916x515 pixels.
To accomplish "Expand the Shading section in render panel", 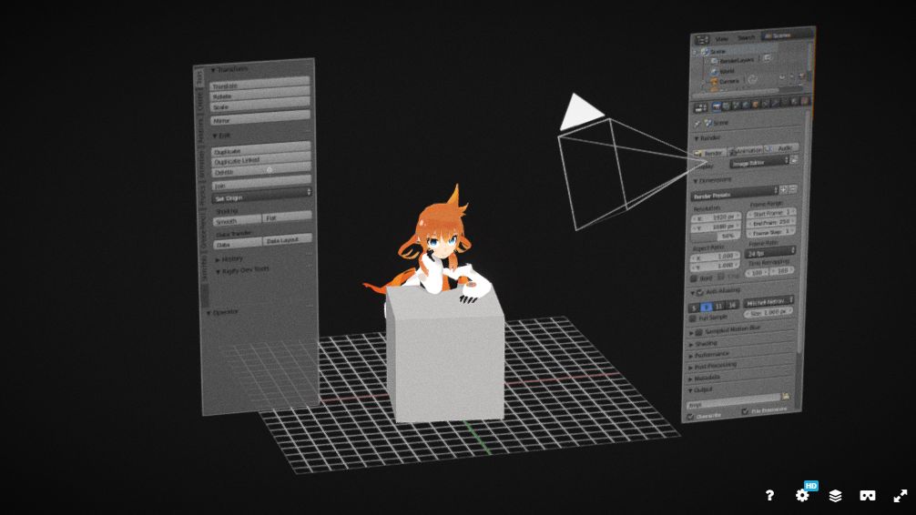I will click(703, 344).
